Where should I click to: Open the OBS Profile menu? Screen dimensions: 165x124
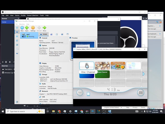point(23,16)
